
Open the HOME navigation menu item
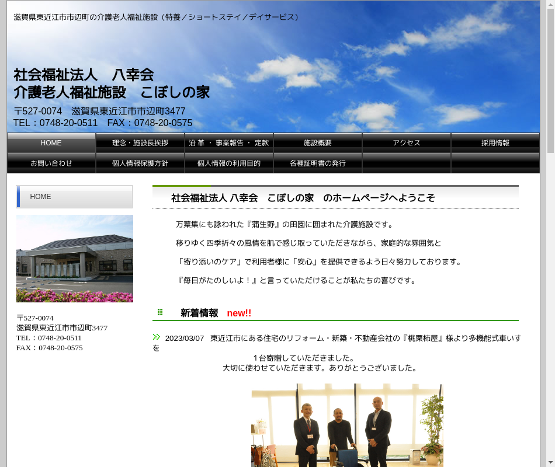click(51, 143)
